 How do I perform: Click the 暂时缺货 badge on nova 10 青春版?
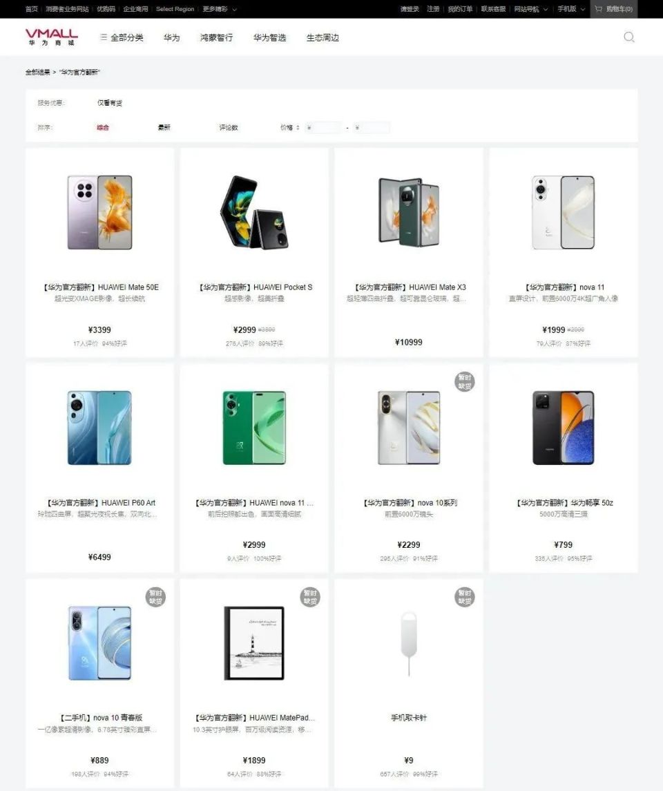tap(155, 598)
